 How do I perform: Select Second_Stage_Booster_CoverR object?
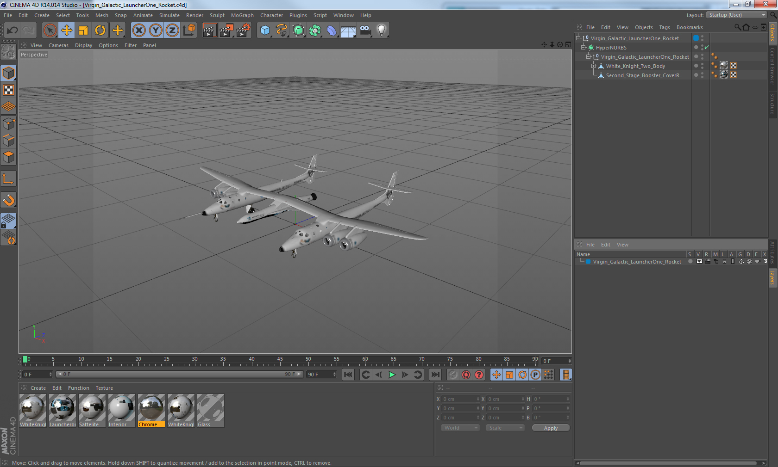pyautogui.click(x=642, y=75)
